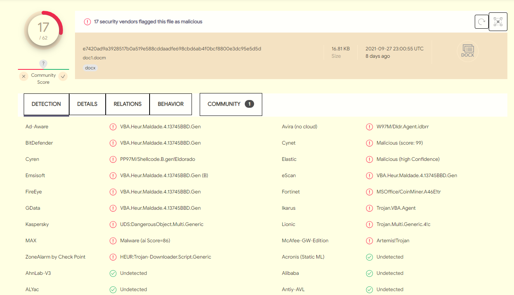Click the docx tag chip
The image size is (514, 295).
pos(90,68)
